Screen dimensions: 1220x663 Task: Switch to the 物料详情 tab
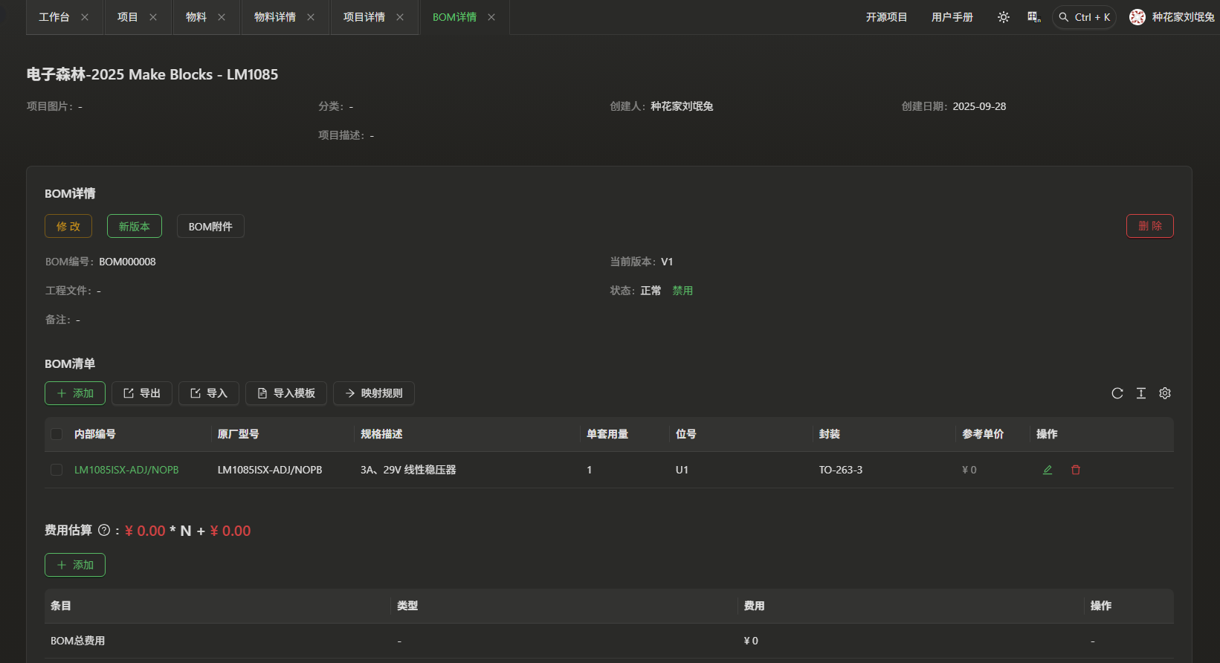[274, 17]
